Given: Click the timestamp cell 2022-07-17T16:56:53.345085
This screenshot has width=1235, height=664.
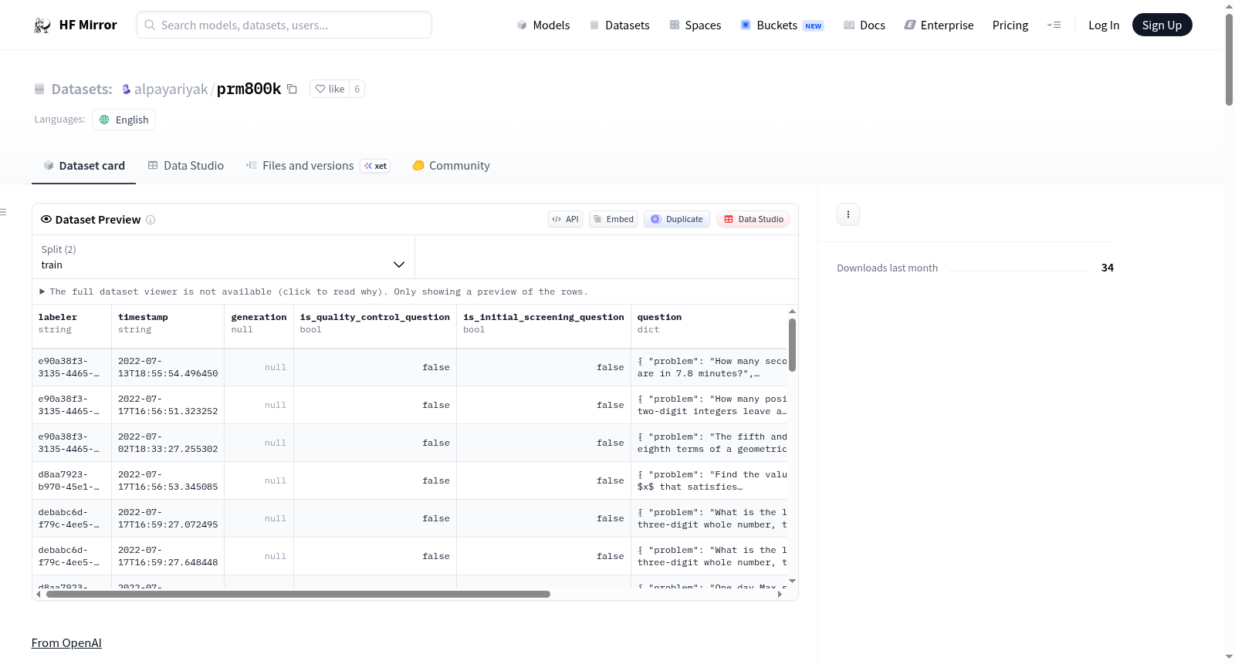Looking at the screenshot, I should 168,480.
